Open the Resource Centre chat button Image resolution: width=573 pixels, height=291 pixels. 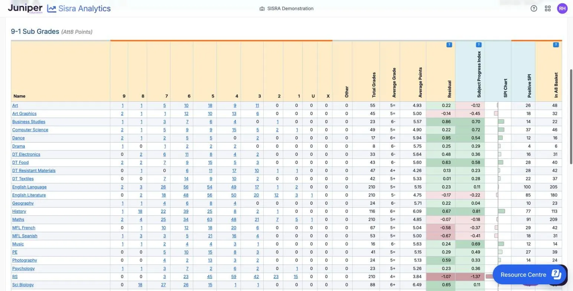pyautogui.click(x=529, y=275)
